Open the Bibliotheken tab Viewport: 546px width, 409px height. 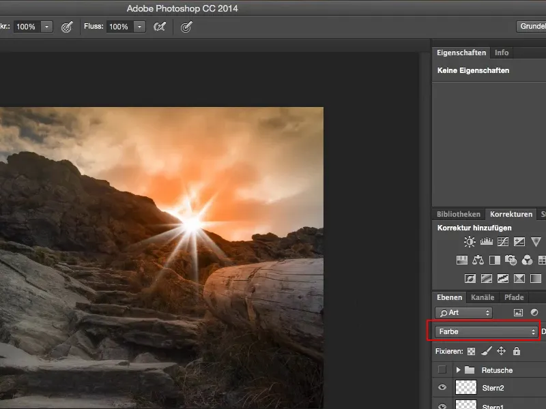click(459, 214)
